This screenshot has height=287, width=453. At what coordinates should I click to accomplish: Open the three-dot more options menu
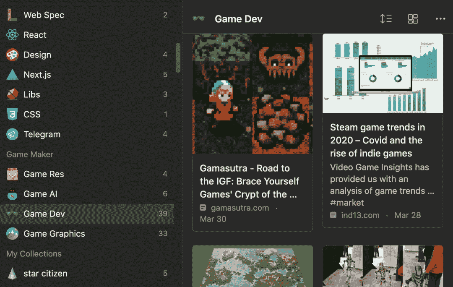[x=440, y=19]
